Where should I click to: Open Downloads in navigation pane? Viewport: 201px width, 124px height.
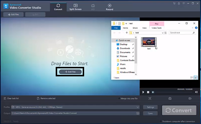click(125, 48)
